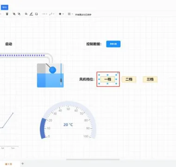Click the horizontal scrollbar at bottom
176x167 pixels.
pos(93,159)
